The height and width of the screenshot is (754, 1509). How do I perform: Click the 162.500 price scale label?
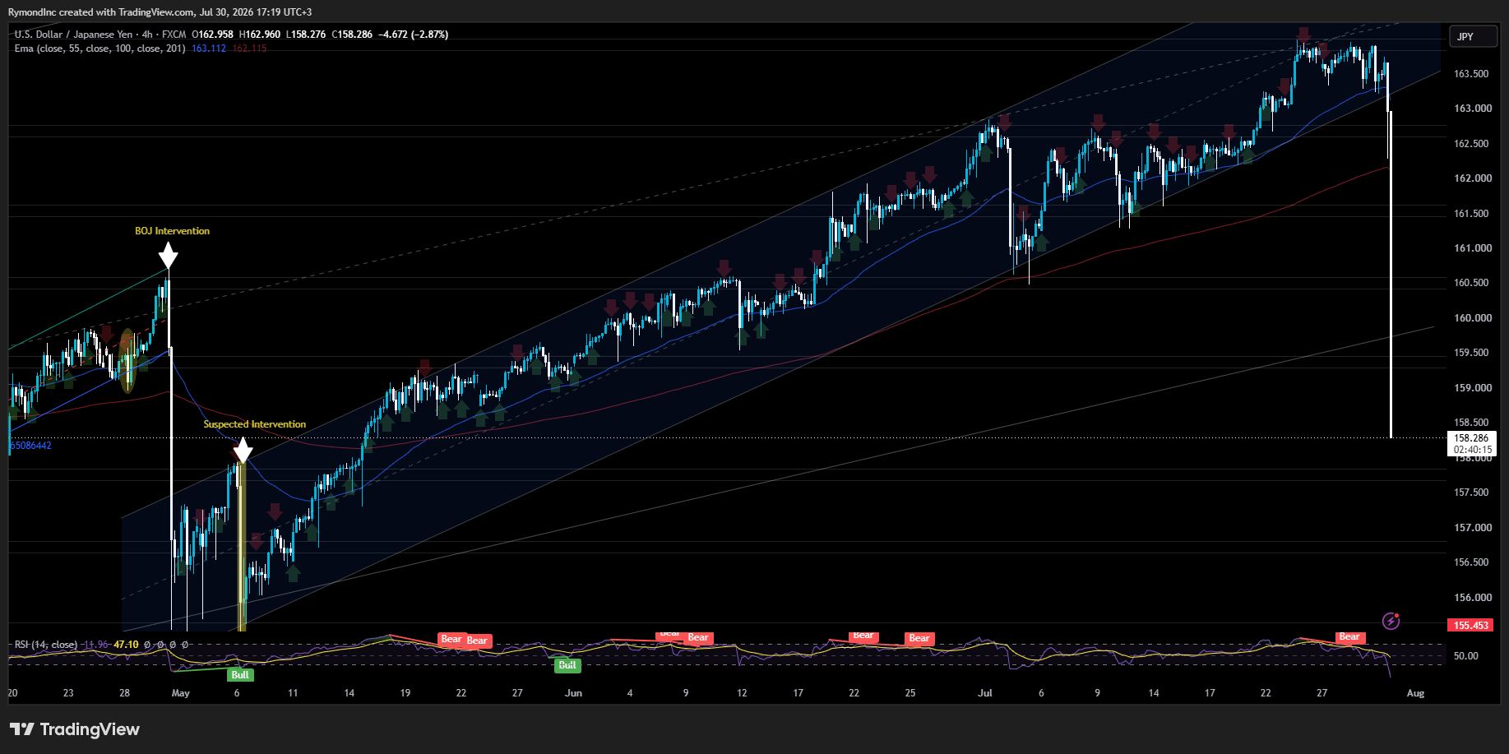point(1471,144)
